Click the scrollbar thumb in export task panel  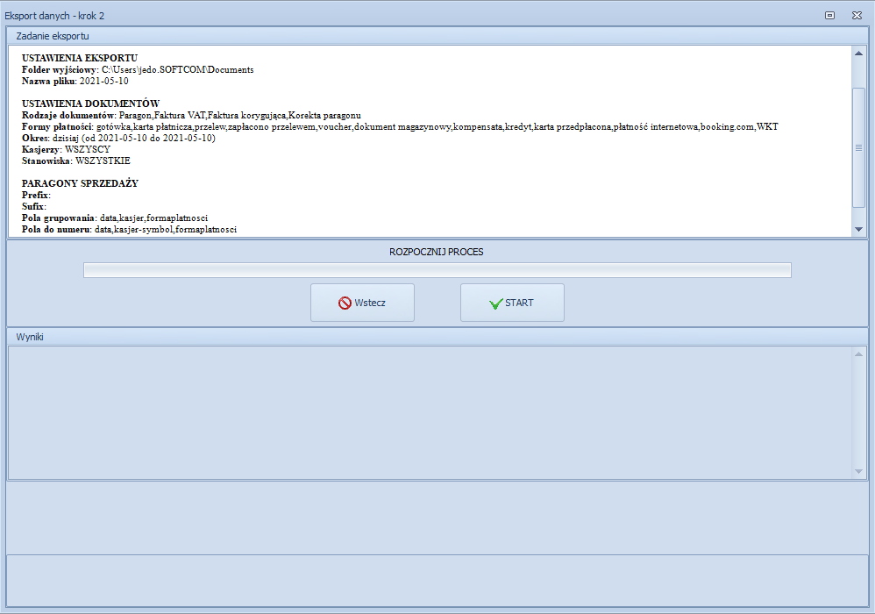(858, 146)
